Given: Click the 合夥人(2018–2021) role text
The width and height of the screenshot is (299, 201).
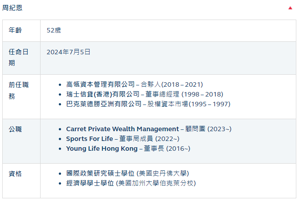Looking at the screenshot, I should (x=172, y=84).
